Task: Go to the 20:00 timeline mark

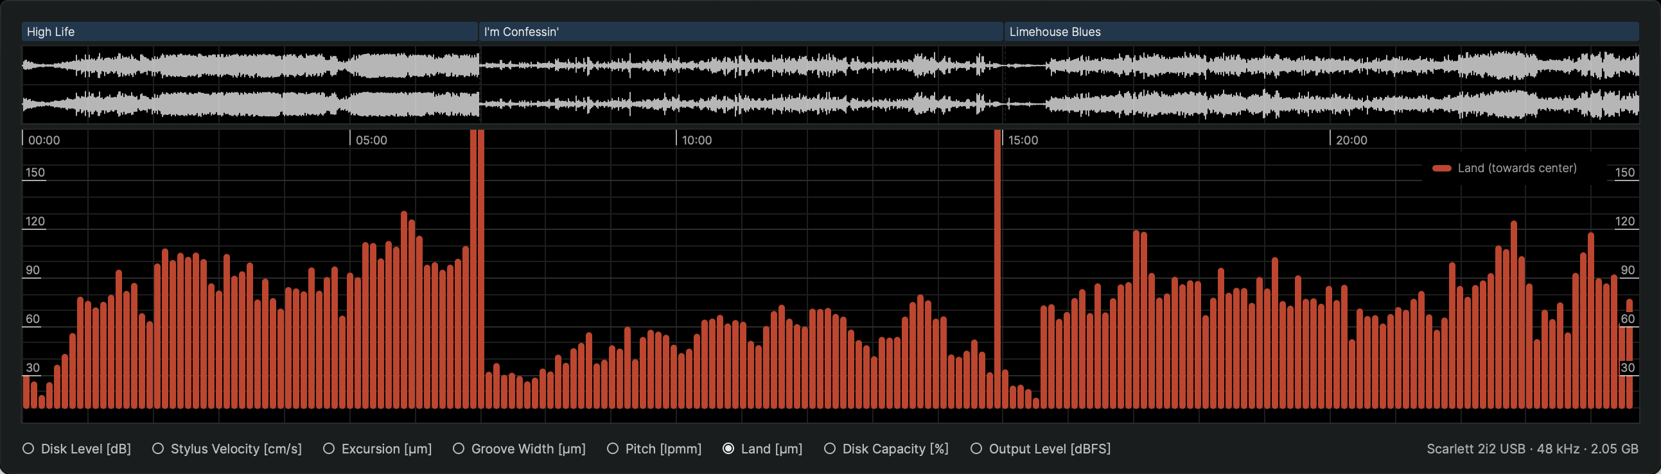Action: tap(1351, 140)
